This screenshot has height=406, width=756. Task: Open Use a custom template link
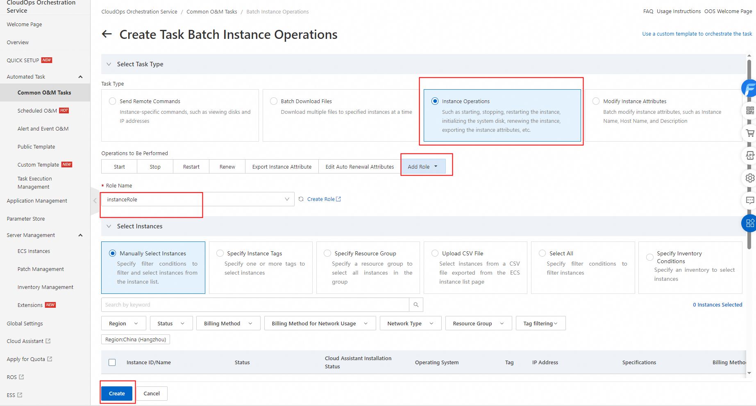coord(697,34)
